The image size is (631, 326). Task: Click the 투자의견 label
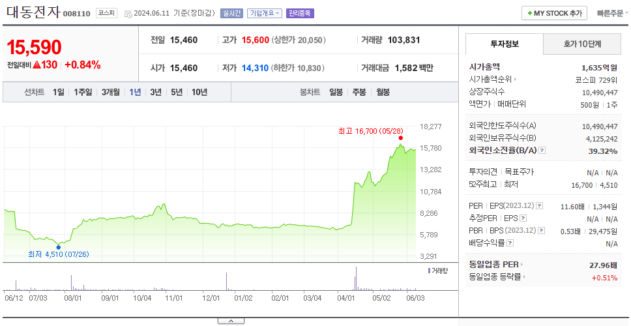(x=483, y=172)
